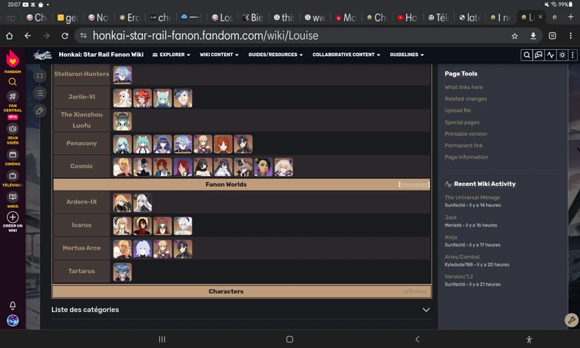Show Characters section with afficher
This screenshot has height=348, width=580.
click(415, 291)
